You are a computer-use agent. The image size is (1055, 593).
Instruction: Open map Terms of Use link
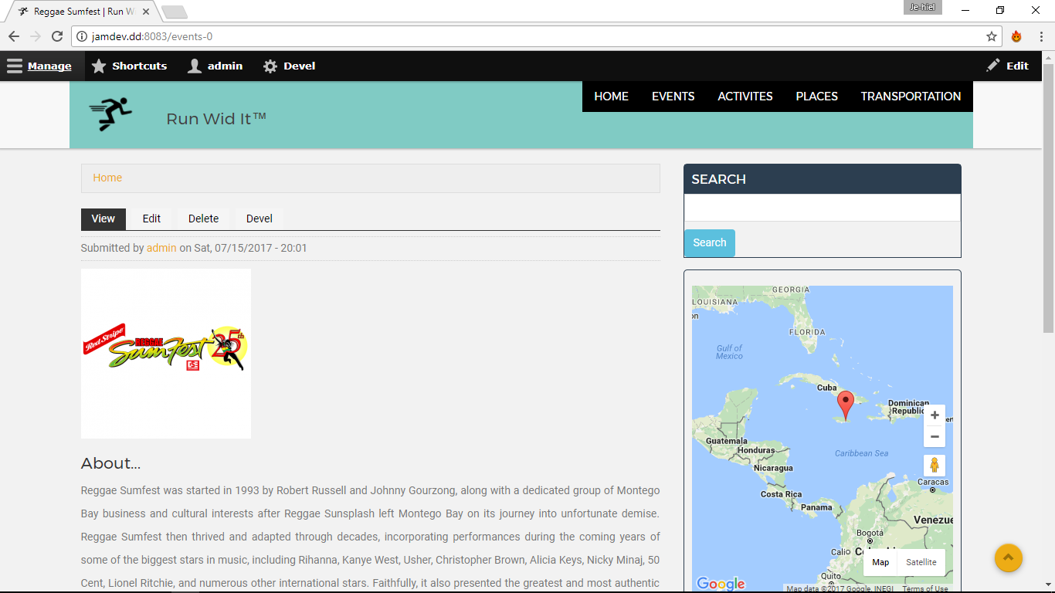(x=925, y=589)
